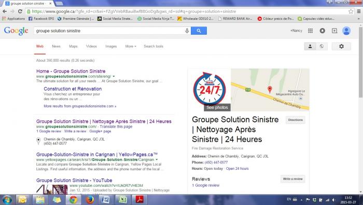Expand the More search categories dropdown
This screenshot has height=205, width=363.
[131, 46]
